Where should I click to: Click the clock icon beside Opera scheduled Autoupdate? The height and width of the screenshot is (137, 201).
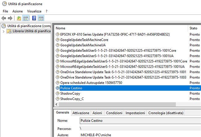(x=58, y=83)
